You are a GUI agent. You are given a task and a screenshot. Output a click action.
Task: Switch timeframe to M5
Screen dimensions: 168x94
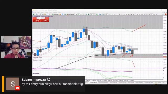(140, 14)
